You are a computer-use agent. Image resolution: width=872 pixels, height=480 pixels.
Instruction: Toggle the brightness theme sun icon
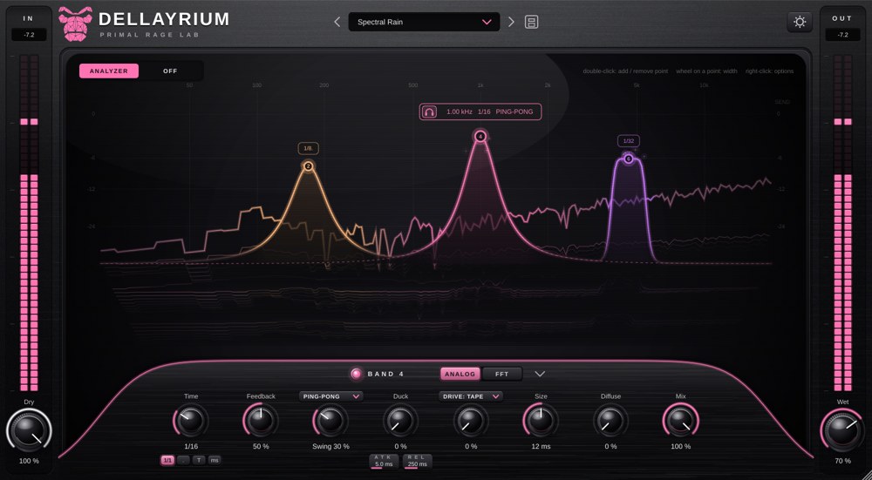pyautogui.click(x=800, y=23)
